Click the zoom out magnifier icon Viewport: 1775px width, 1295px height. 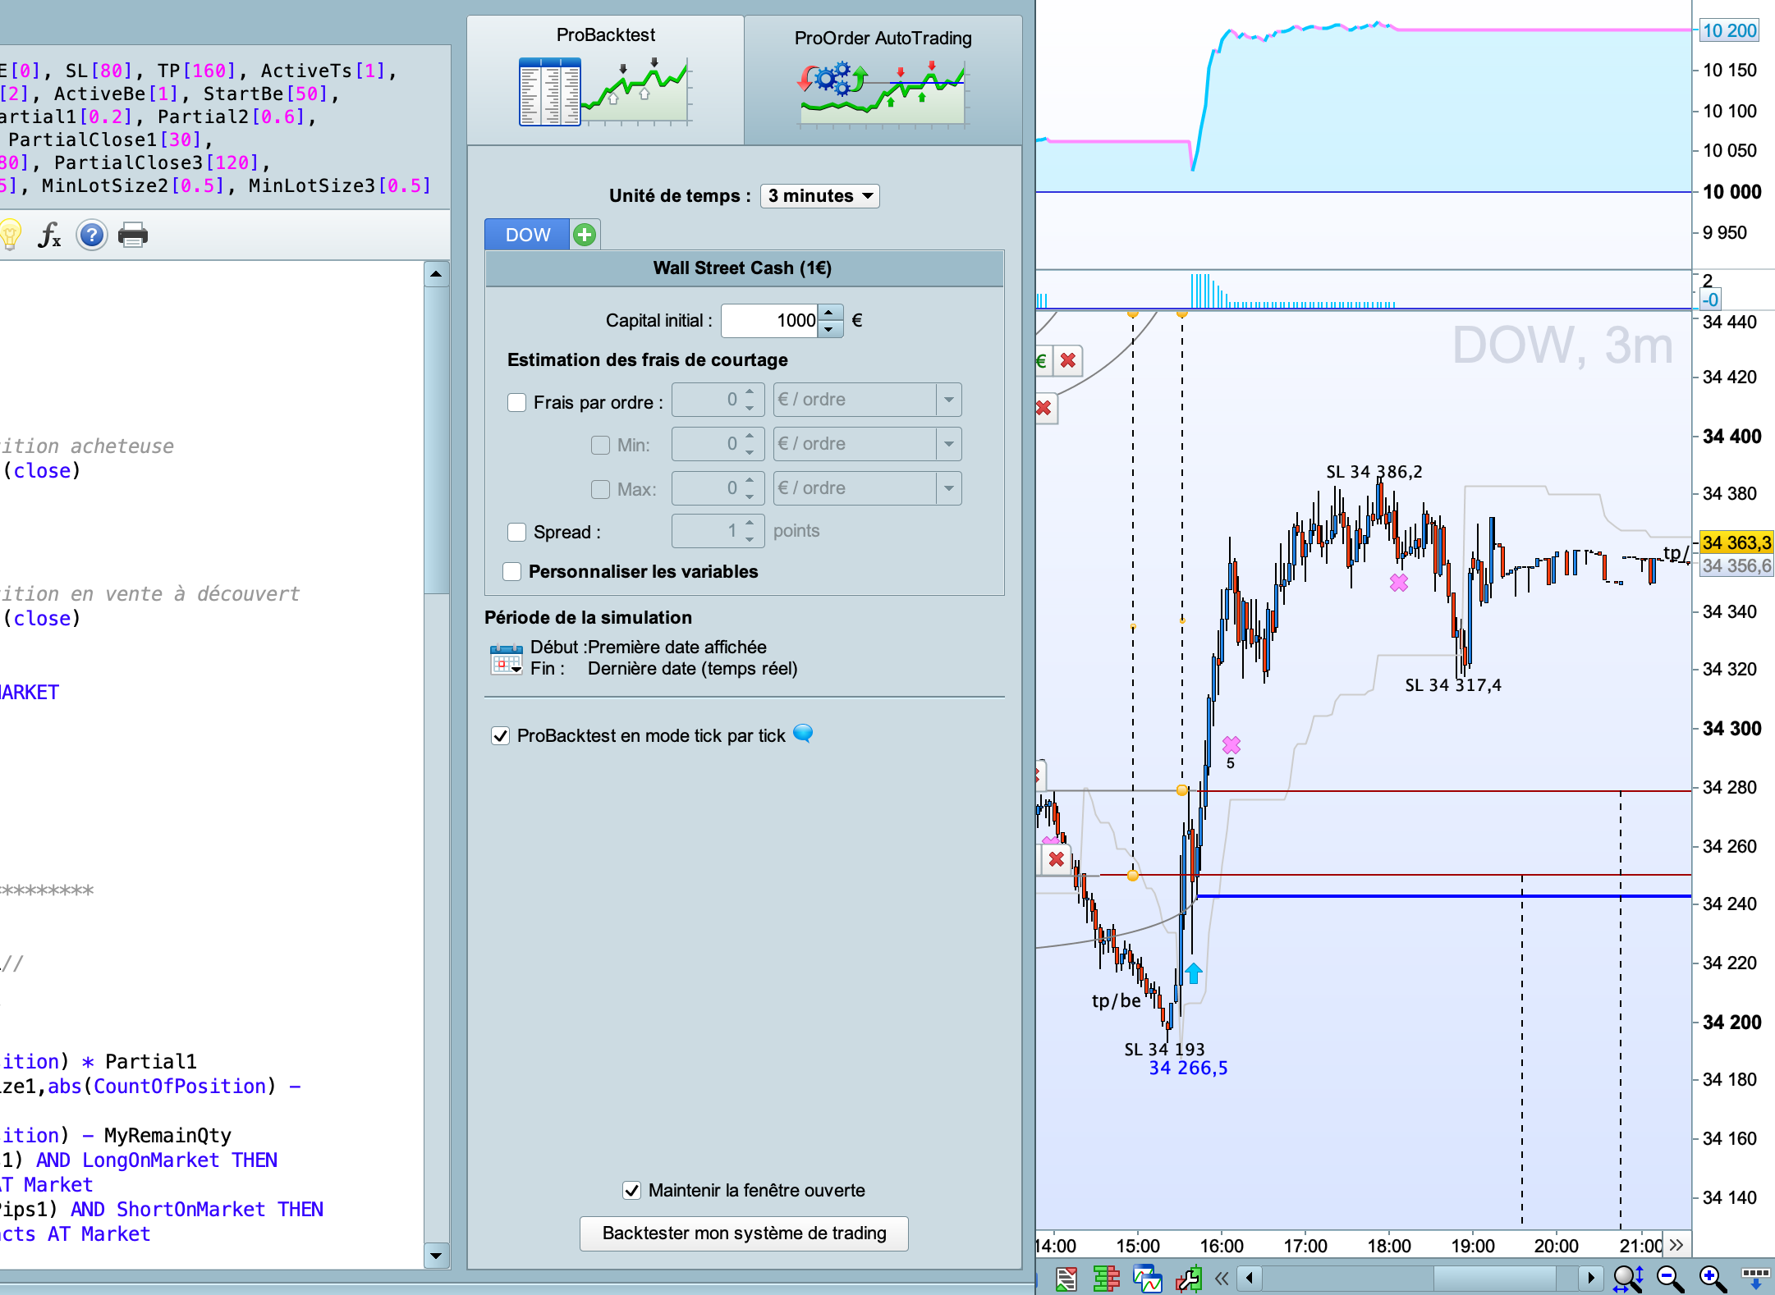pos(1670,1277)
